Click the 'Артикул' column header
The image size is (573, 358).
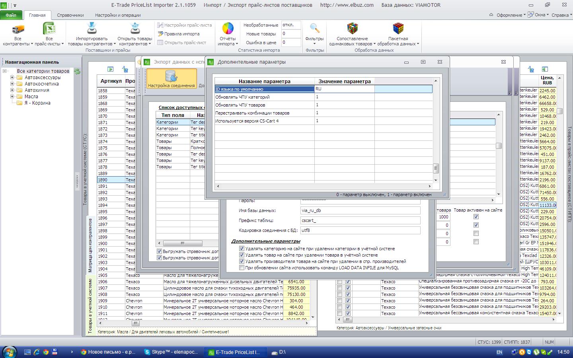tap(111, 81)
